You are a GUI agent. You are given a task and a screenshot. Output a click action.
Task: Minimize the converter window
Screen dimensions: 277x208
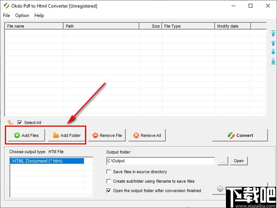[233, 6]
